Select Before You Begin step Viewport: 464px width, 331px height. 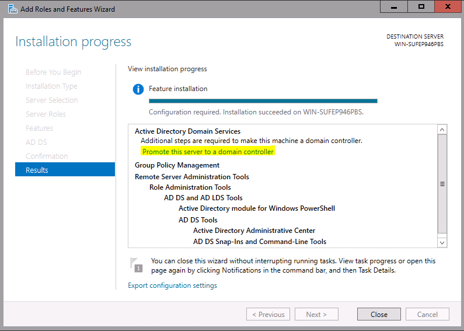tap(53, 72)
